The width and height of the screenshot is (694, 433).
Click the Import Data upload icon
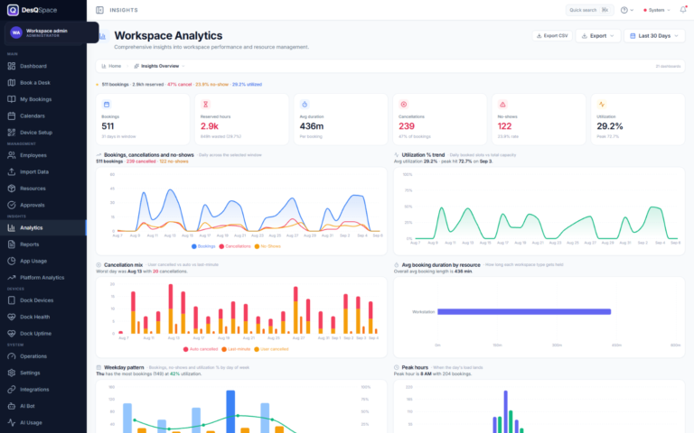(12, 172)
